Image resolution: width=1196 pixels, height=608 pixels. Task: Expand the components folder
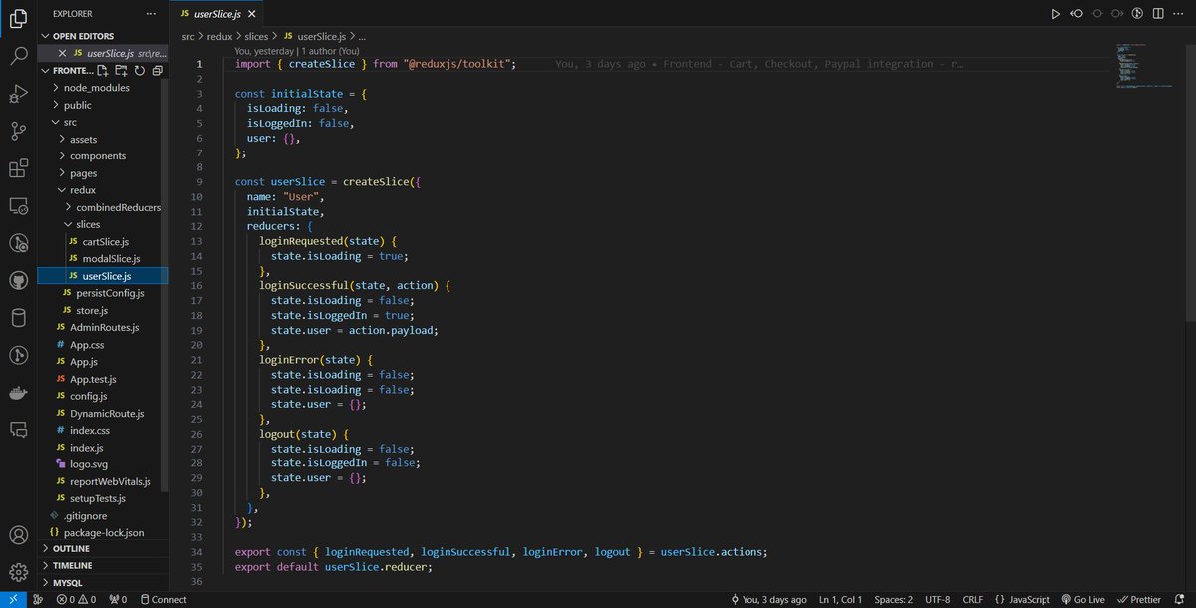98,155
